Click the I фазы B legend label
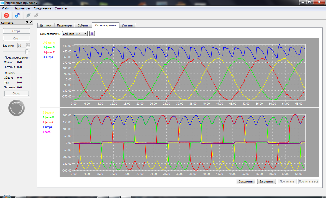 (x=48, y=117)
